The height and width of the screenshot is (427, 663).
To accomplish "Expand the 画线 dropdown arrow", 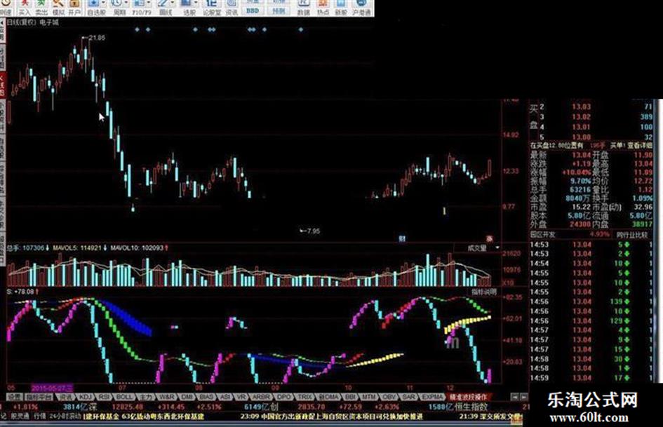I will point(172,4).
